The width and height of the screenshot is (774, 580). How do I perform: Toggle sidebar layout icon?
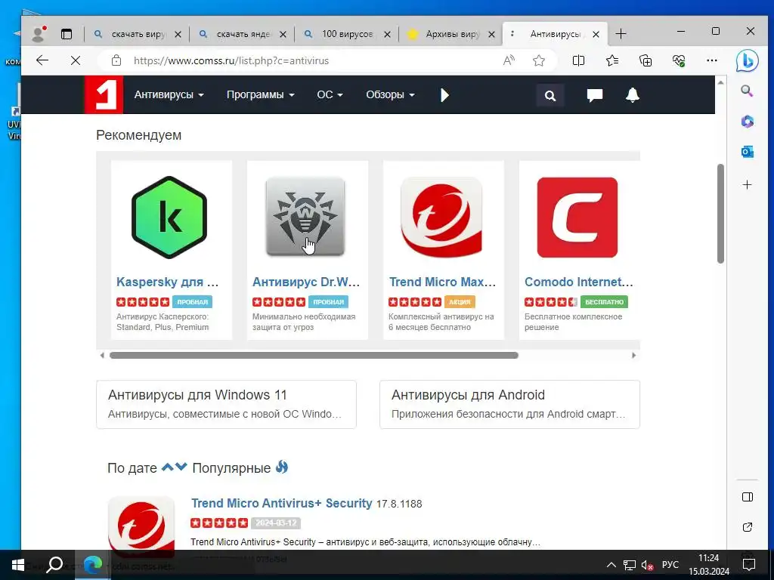748,497
